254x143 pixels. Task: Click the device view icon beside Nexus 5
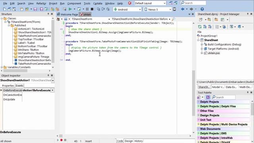tap(175, 9)
